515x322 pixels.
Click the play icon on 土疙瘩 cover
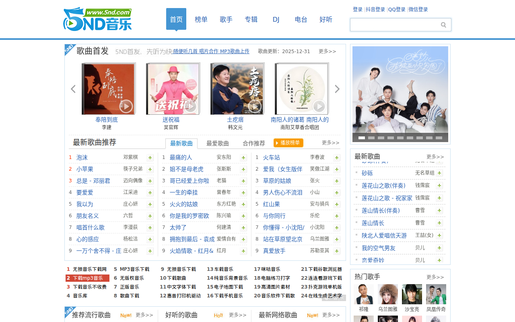pyautogui.click(x=255, y=107)
